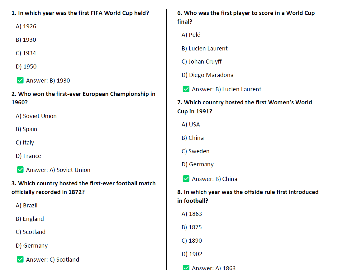Pick option B) England in question 3
The width and height of the screenshot is (338, 270).
[30, 219]
